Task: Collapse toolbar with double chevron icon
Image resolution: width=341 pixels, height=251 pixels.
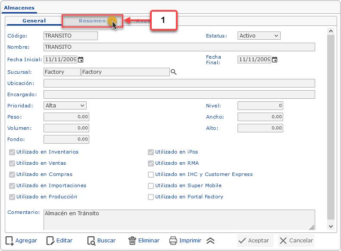Action: [x=210, y=241]
